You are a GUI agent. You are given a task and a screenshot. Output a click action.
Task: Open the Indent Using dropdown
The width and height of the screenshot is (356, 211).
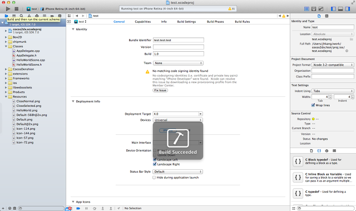[x=333, y=91]
